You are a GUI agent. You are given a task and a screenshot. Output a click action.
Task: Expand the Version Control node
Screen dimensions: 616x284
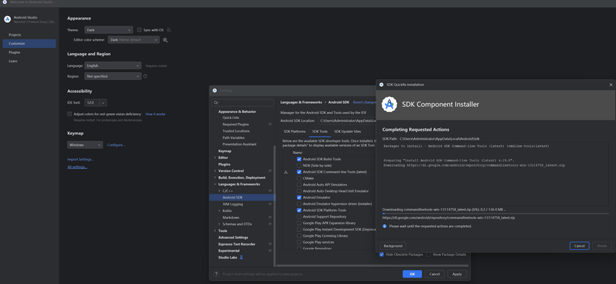point(215,171)
